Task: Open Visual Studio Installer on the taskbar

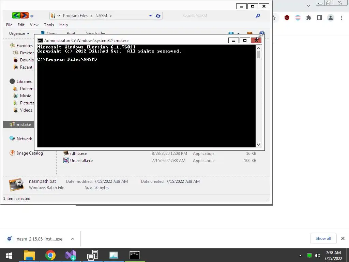Action: coord(71,255)
